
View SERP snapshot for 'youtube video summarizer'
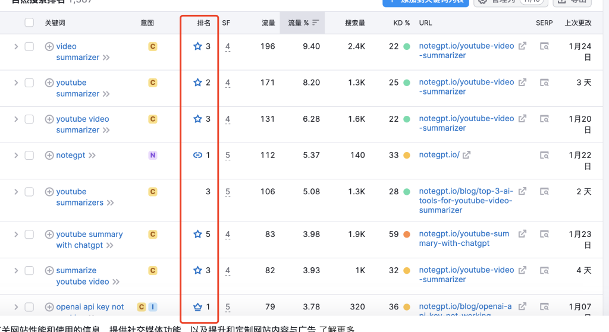545,119
